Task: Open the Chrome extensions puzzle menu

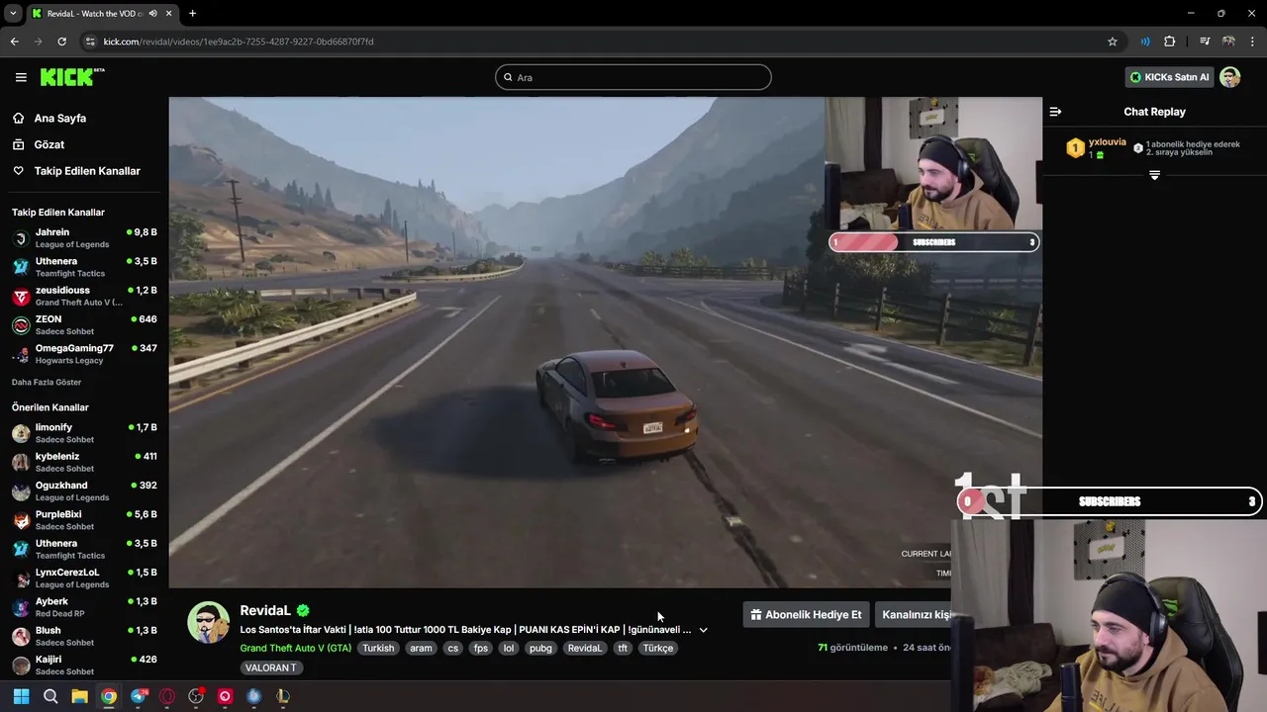Action: click(1170, 42)
